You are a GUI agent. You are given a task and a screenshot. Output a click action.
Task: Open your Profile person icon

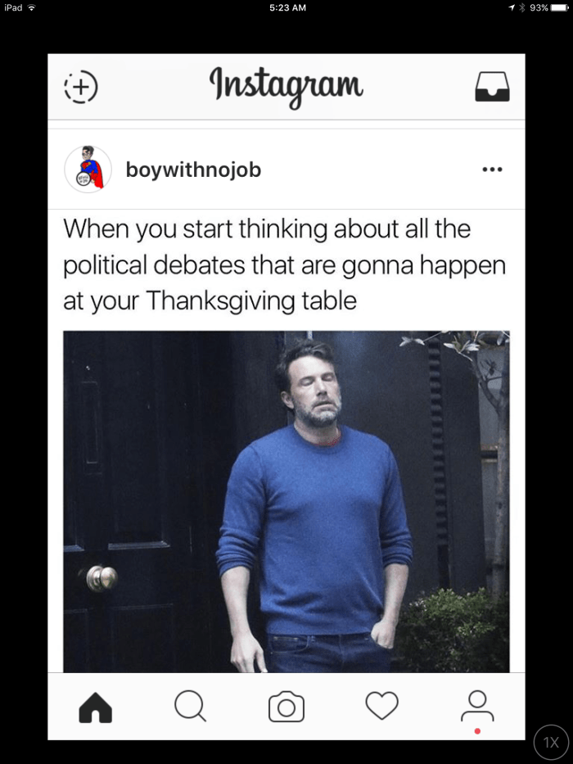pyautogui.click(x=477, y=706)
